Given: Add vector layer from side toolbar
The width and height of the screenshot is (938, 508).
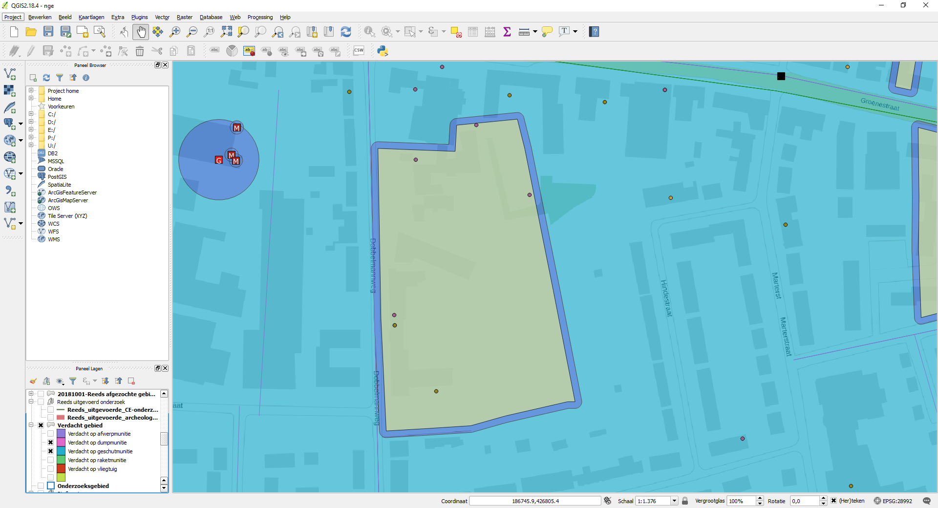Looking at the screenshot, I should point(10,74).
